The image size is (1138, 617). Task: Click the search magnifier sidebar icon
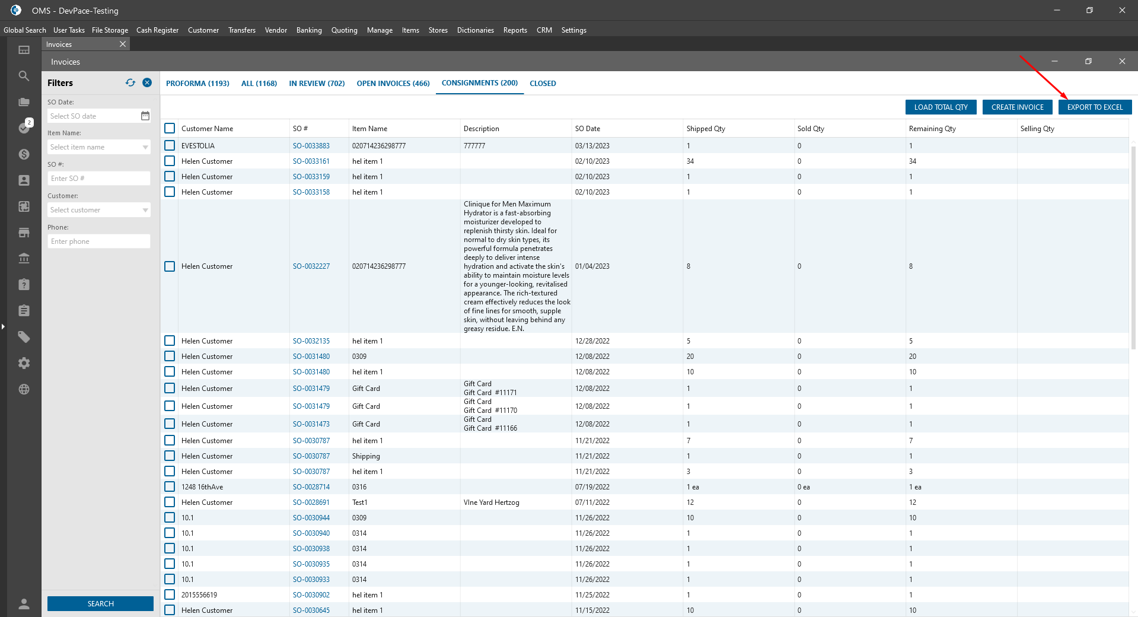[24, 76]
